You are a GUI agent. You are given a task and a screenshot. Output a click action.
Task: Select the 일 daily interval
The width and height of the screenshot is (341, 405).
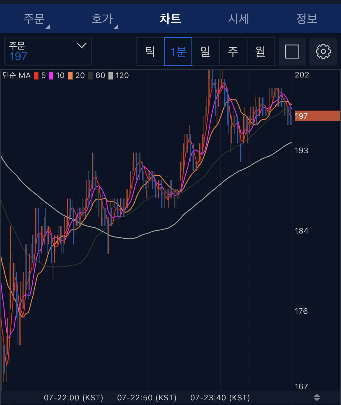coord(205,52)
